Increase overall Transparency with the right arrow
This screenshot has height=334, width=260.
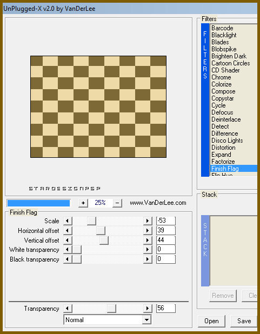click(x=148, y=309)
